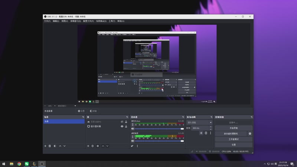The height and width of the screenshot is (167, 297).
Task: Pop out the 转场动画 dock with its float icon
Action: pos(211,117)
